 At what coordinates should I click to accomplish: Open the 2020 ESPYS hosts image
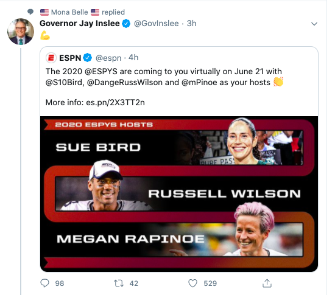(179, 194)
